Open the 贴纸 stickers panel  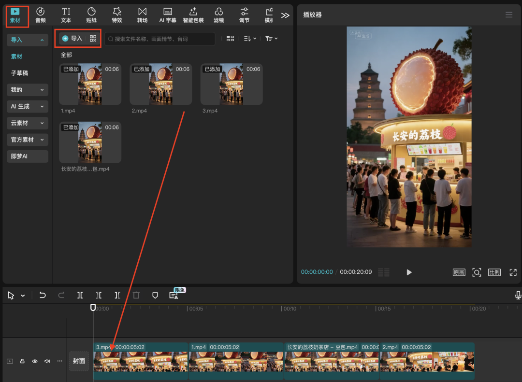tap(91, 15)
